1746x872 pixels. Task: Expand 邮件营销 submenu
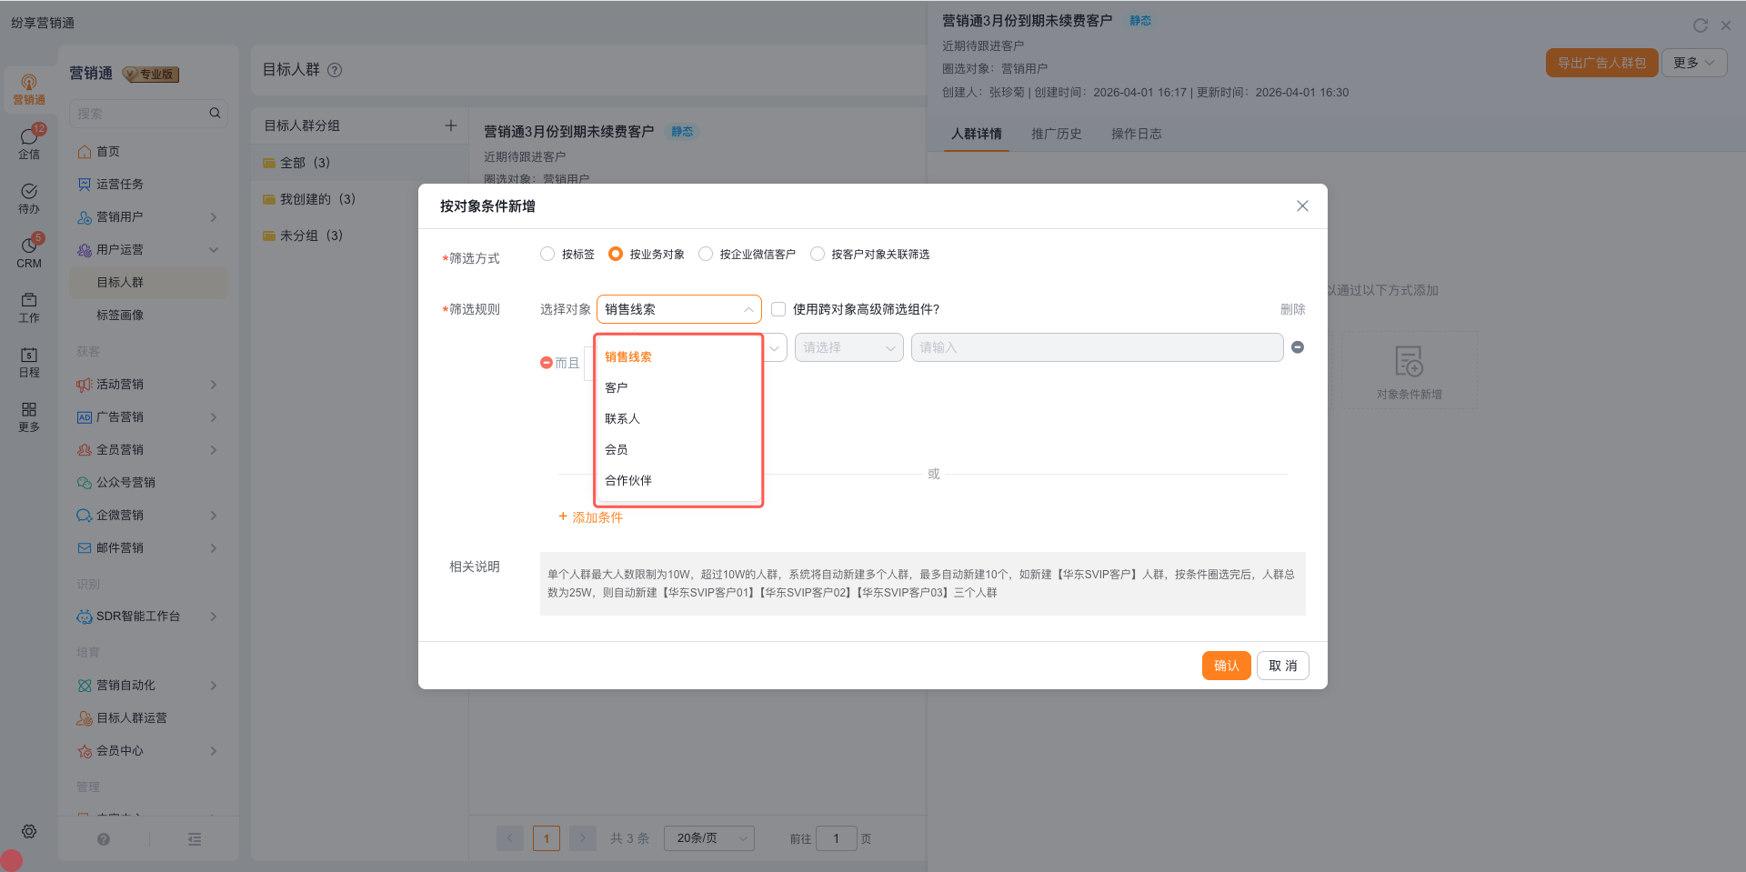pyautogui.click(x=214, y=548)
